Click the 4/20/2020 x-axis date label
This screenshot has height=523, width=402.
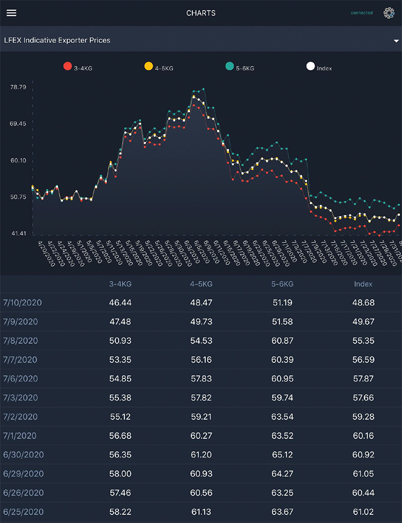tap(46, 254)
